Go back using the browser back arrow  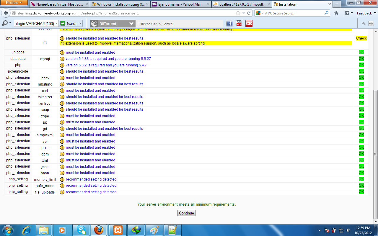coord(6,13)
